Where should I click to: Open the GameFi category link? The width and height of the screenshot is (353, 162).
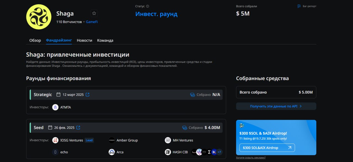coord(92,22)
